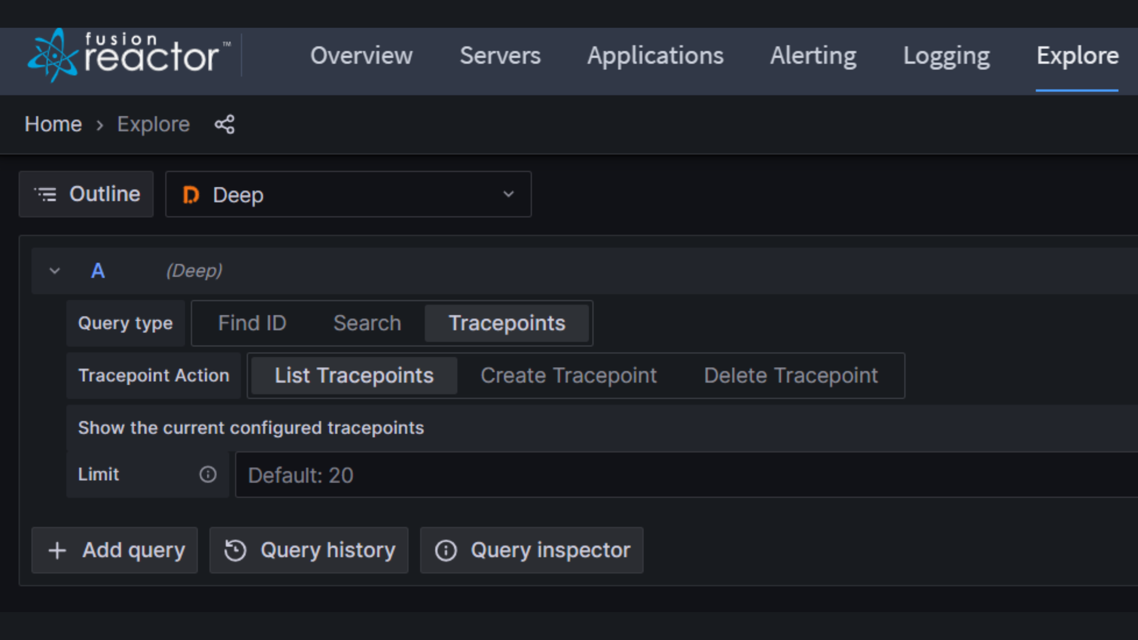1138x640 pixels.
Task: Select Search query type
Action: (367, 323)
